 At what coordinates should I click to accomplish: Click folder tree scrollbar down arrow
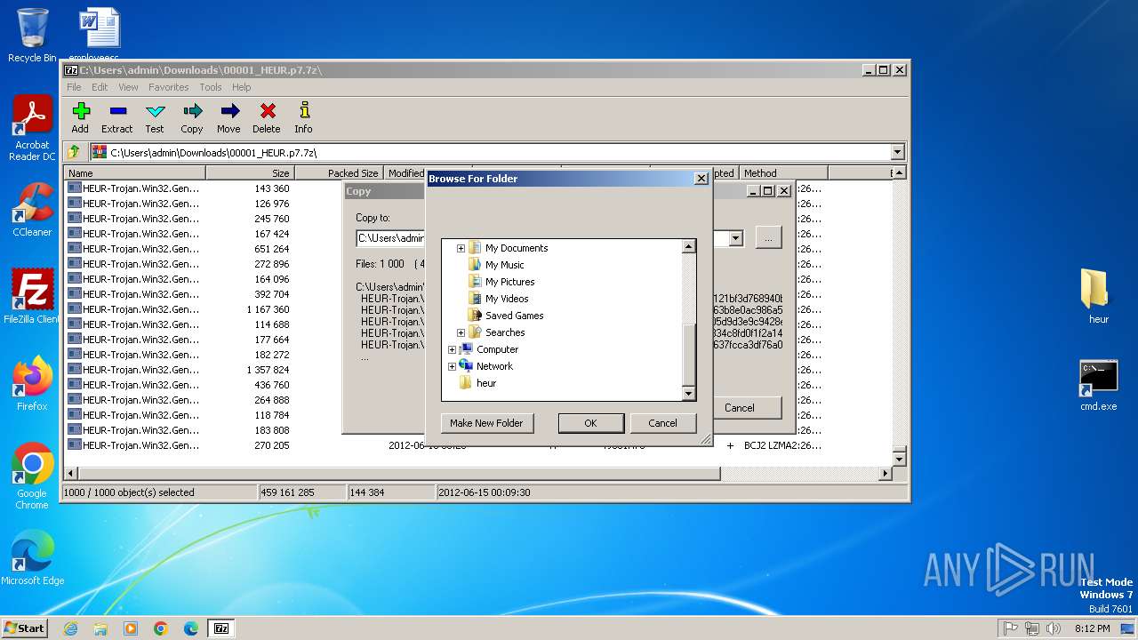coord(688,393)
